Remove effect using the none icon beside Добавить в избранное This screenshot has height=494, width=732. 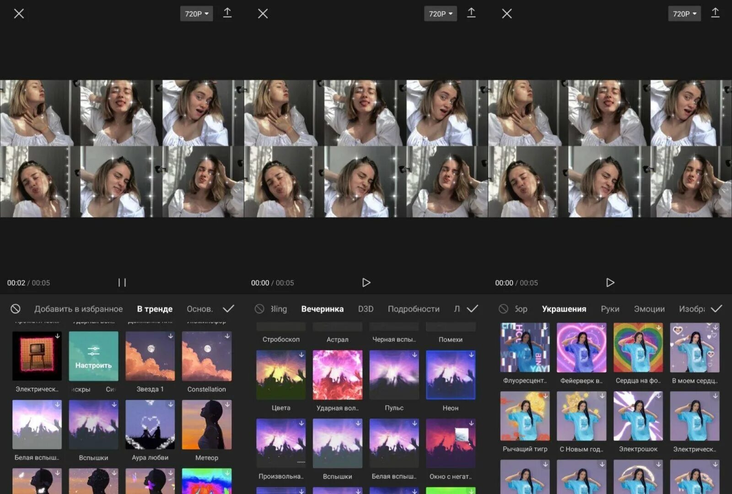coord(16,309)
